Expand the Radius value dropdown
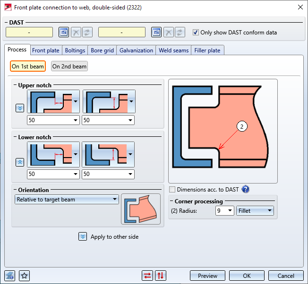Image resolution: width=308 pixels, height=284 pixels. click(225, 211)
